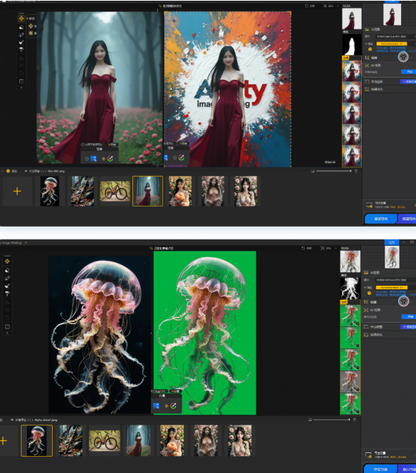Adjust thumbnail size slider in lower filmstrip bar
This screenshot has height=473, width=416.
(331, 420)
